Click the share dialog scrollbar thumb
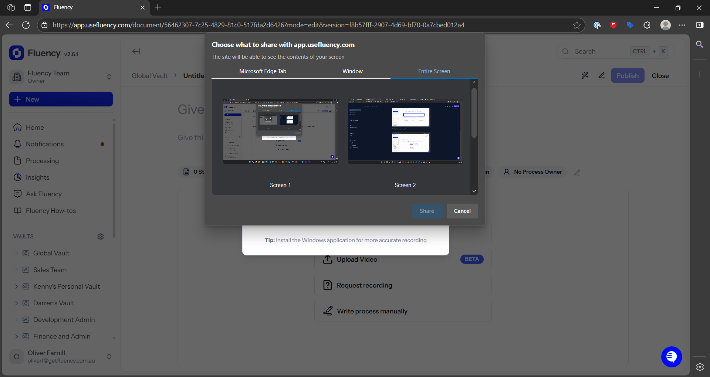Screen dimensions: 710x377 point(474,113)
